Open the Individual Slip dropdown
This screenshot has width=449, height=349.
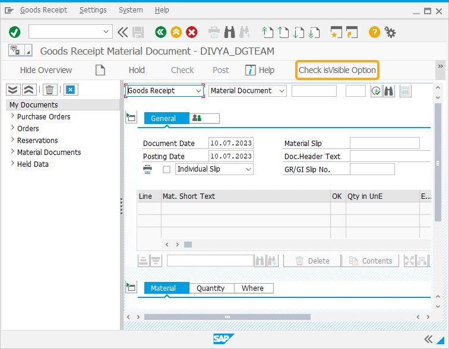(x=248, y=169)
